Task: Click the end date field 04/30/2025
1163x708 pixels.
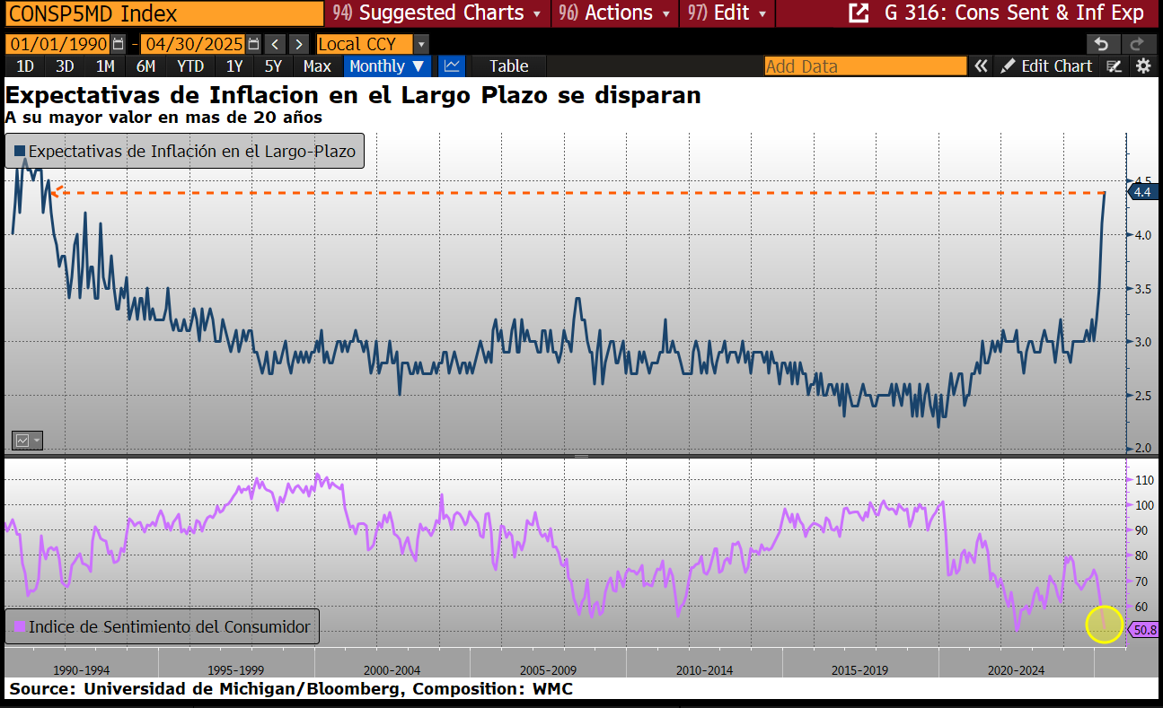Action: click(x=193, y=44)
